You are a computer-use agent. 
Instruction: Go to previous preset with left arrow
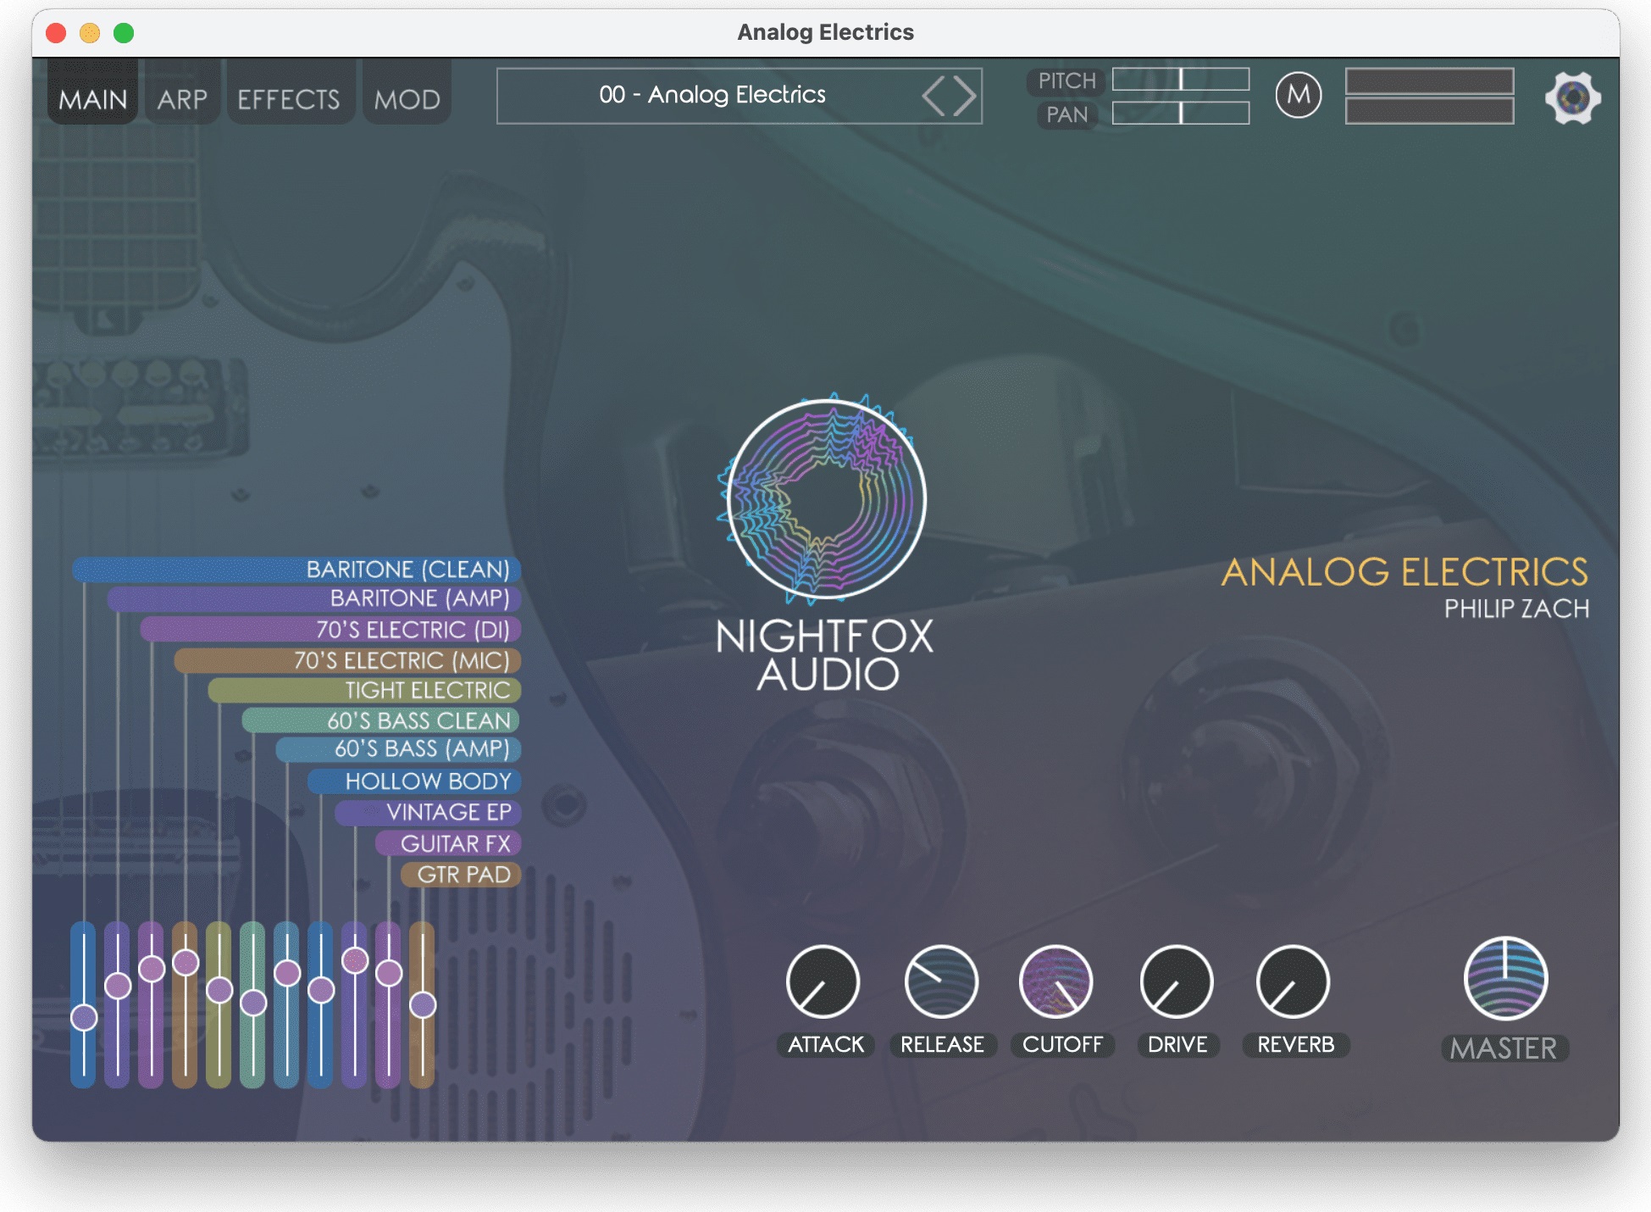(934, 96)
